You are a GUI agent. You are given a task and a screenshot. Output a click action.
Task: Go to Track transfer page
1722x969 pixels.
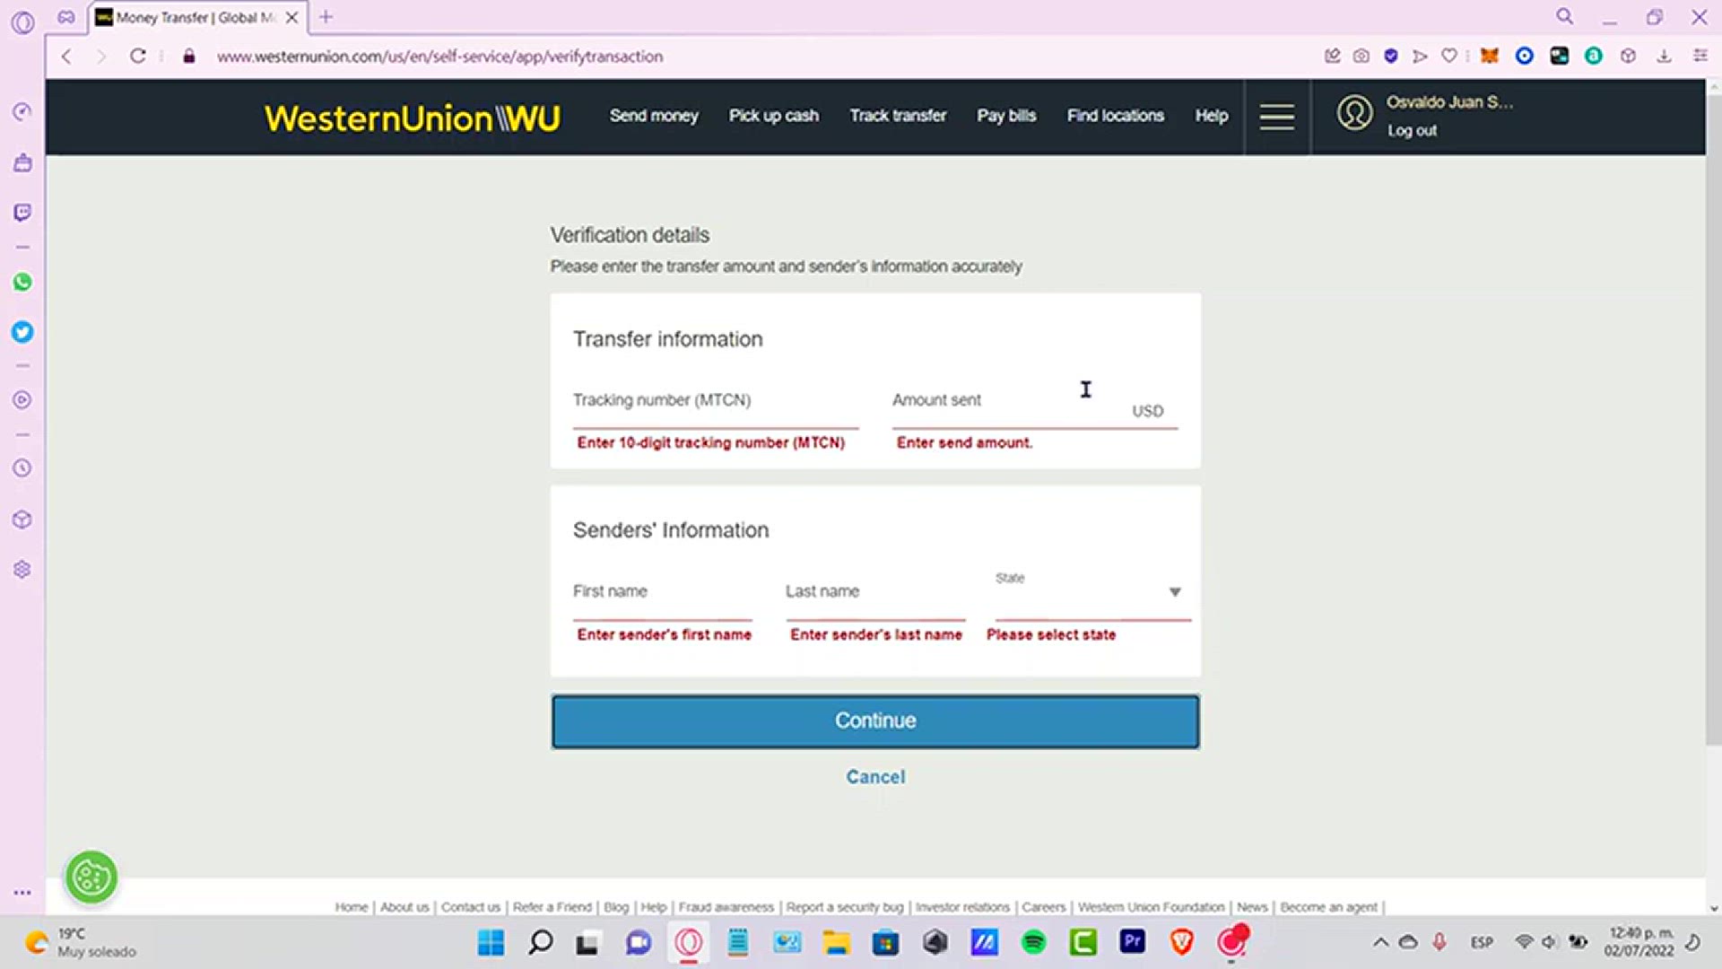pos(898,116)
